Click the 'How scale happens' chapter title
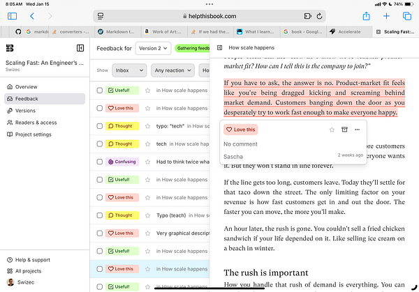419x292 pixels. pyautogui.click(x=251, y=47)
